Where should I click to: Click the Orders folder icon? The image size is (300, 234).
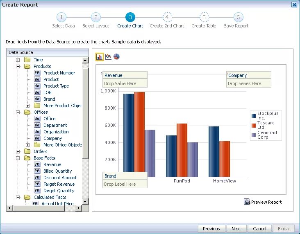point(27,151)
